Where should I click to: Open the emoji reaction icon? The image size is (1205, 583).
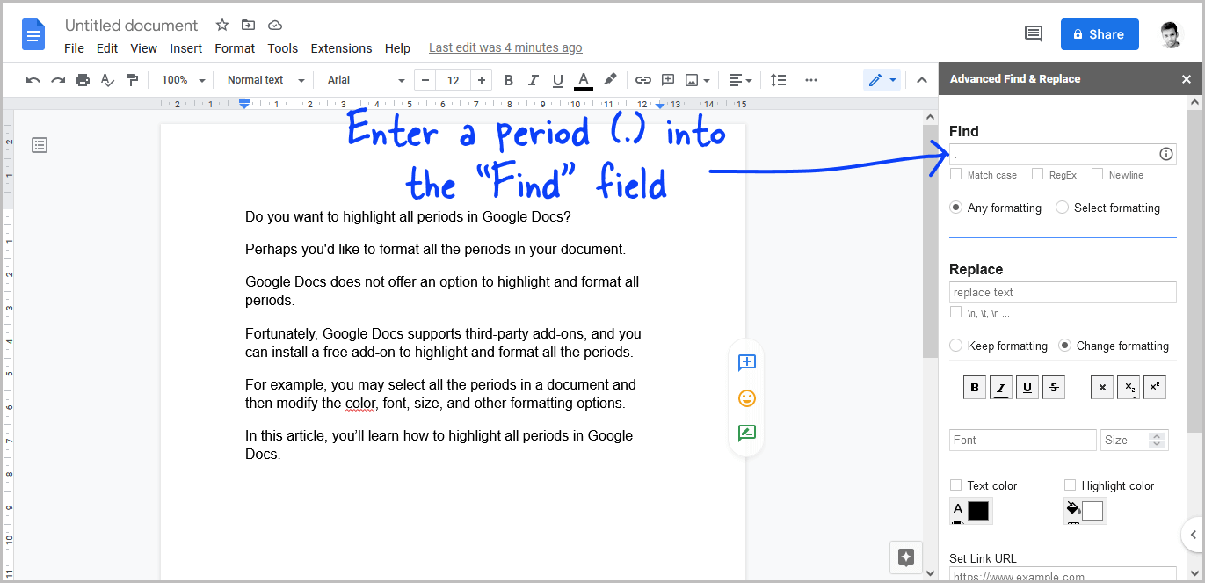[x=746, y=397]
